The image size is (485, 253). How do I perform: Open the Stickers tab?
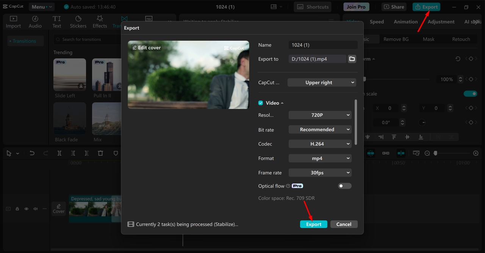[78, 22]
